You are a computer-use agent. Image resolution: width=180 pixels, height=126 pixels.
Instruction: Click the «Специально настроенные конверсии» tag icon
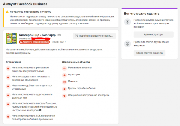64,96
